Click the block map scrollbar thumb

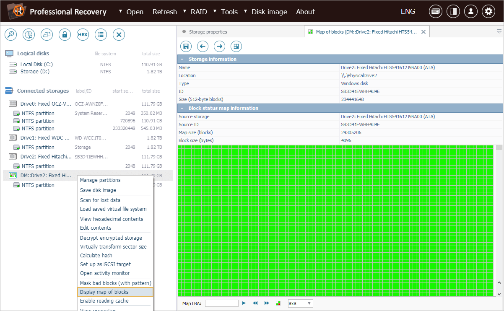[x=499, y=148]
